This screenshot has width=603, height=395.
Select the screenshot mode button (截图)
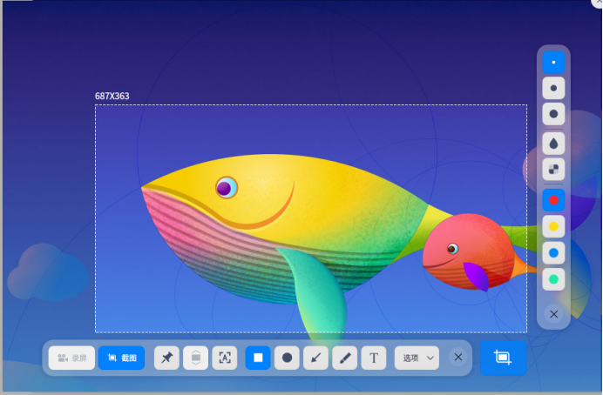point(121,358)
